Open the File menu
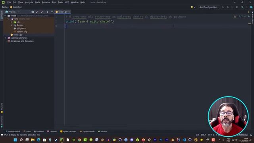The width and height of the screenshot is (254, 143). point(9,2)
